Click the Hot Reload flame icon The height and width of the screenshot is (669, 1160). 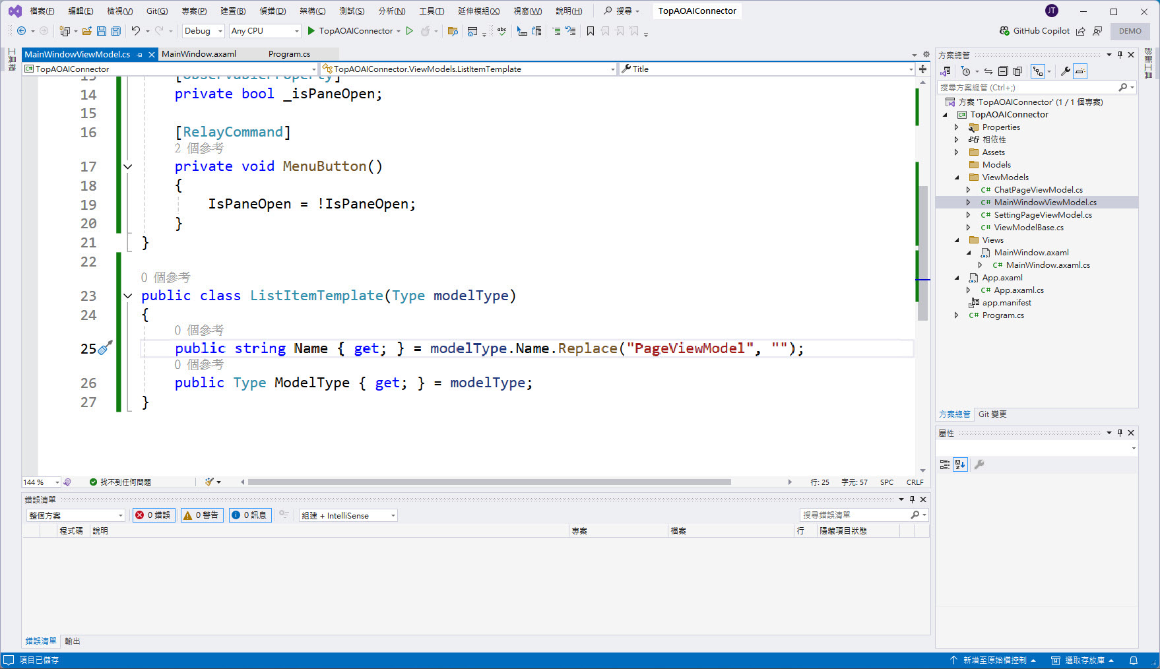(426, 31)
